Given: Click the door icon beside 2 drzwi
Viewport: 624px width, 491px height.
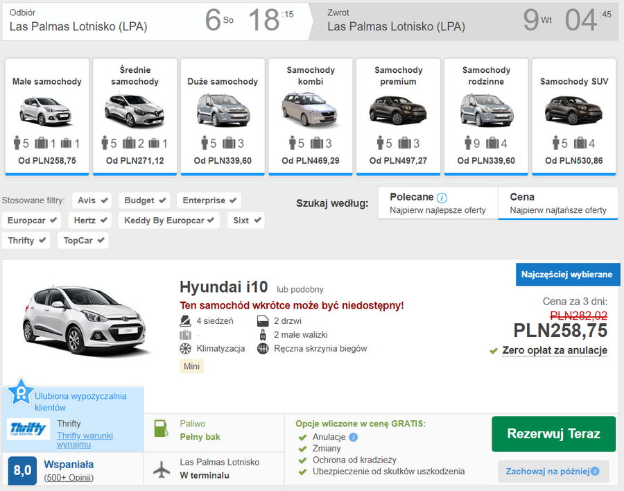Looking at the screenshot, I should 263,321.
